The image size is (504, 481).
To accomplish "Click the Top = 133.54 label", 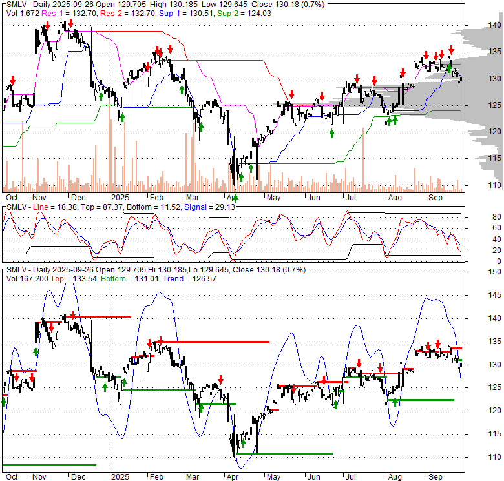I will point(74,279).
